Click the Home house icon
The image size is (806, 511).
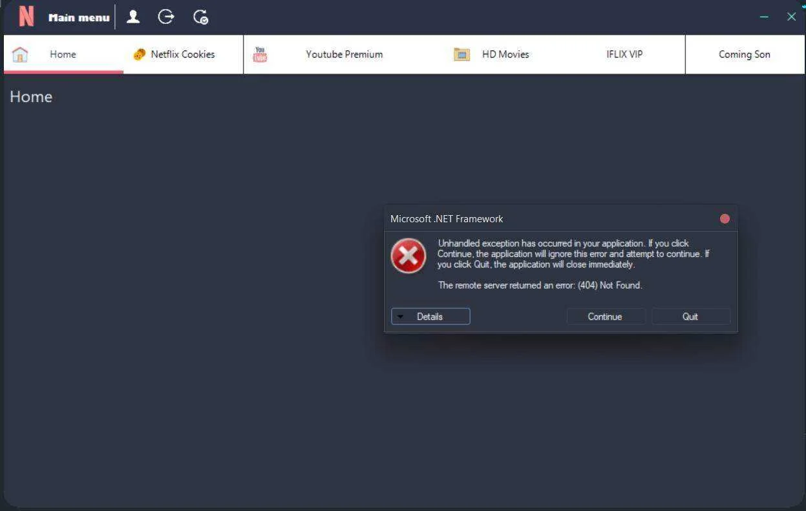20,54
